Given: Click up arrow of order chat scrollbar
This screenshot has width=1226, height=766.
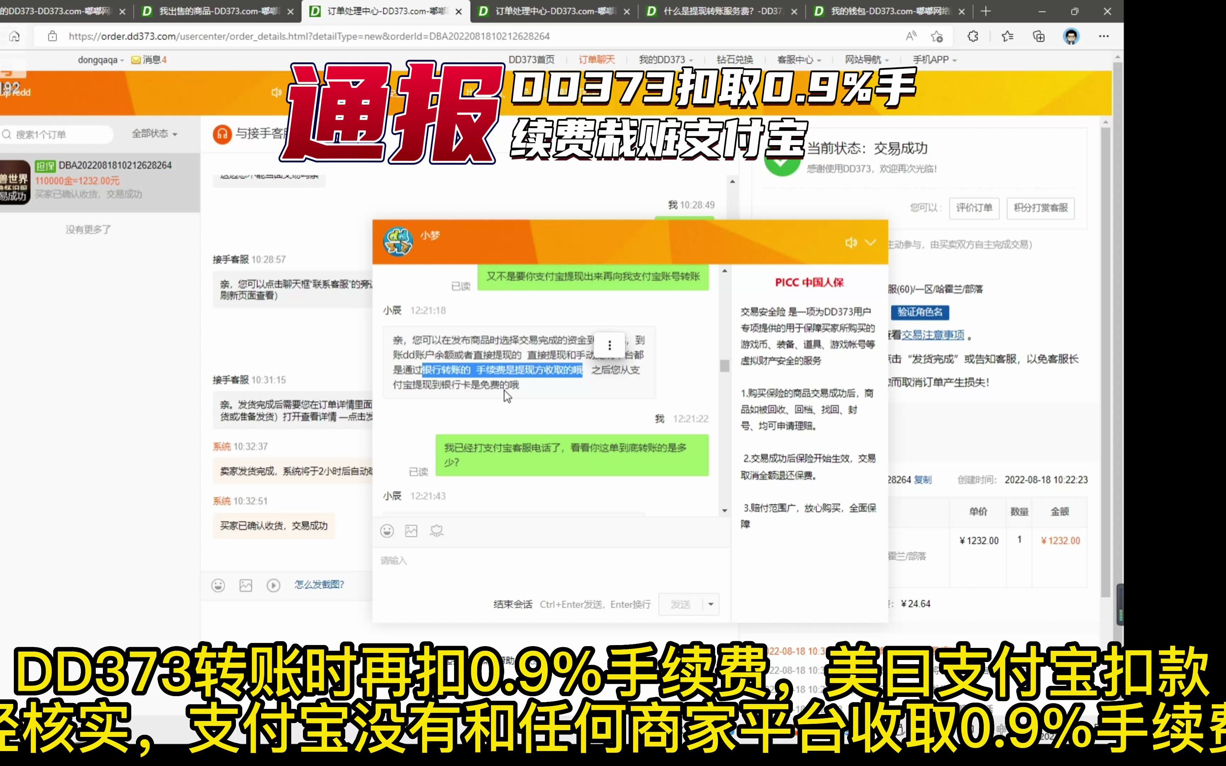Looking at the screenshot, I should tap(733, 181).
